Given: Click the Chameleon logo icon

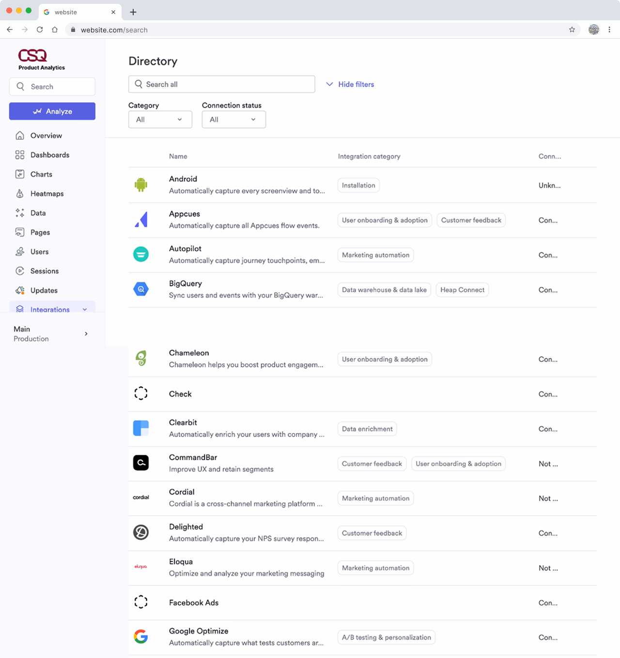Looking at the screenshot, I should click(141, 359).
